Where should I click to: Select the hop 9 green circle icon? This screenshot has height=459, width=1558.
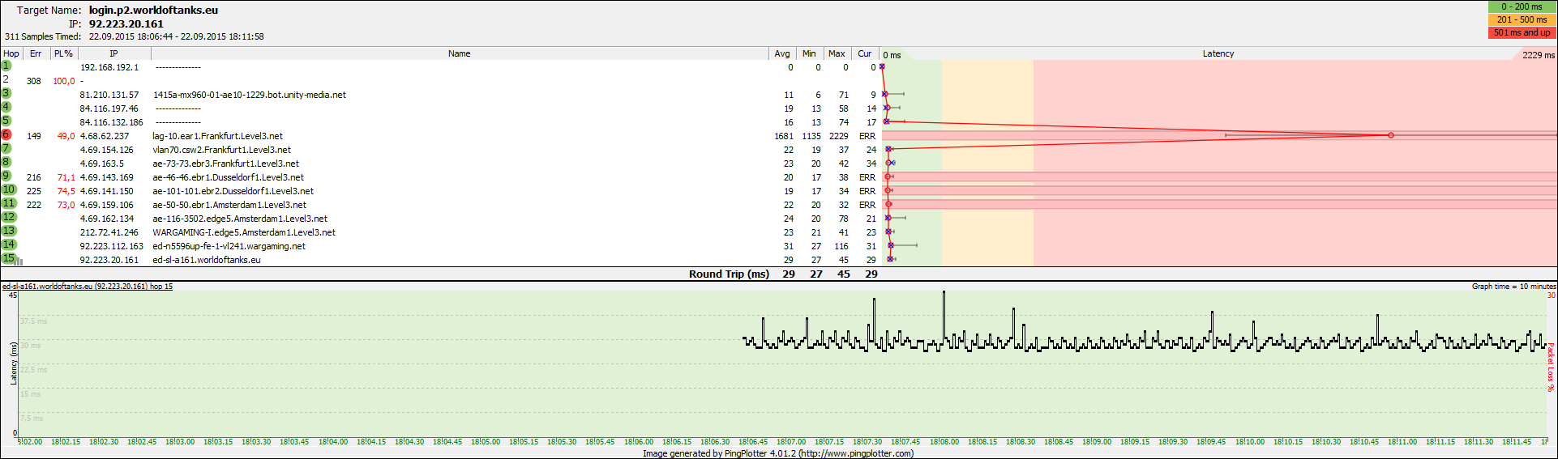(6, 176)
